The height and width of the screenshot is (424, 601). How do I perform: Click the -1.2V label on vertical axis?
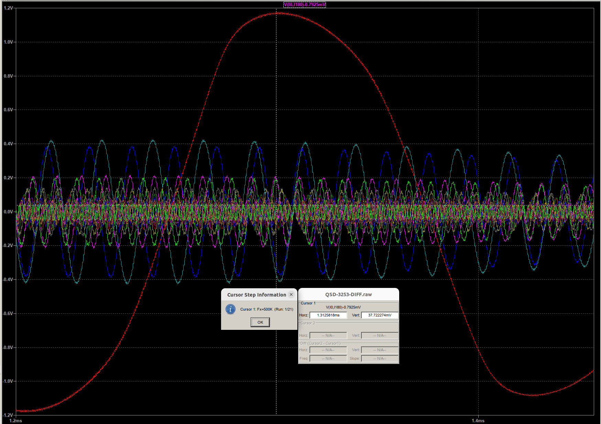pyautogui.click(x=8, y=415)
